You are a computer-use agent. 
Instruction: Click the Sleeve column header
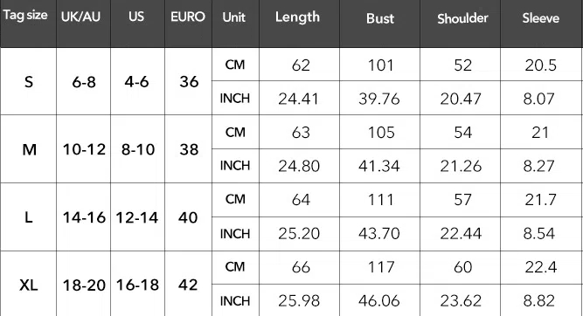tap(541, 18)
